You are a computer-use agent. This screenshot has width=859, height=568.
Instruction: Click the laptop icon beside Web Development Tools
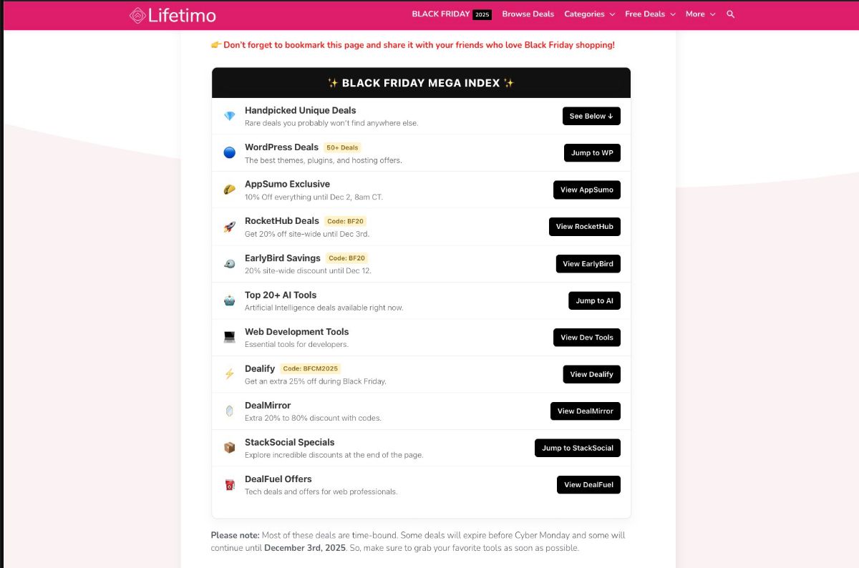click(229, 336)
